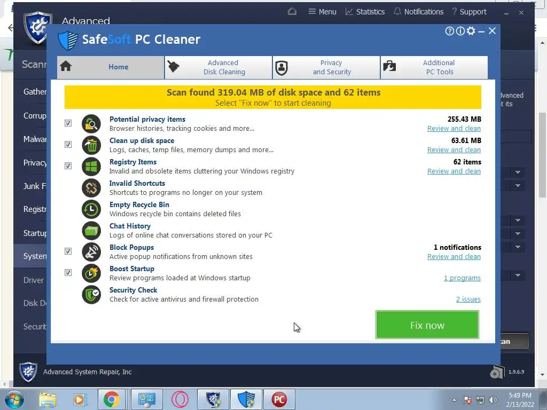Screen dimensions: 547x410
Task: Expand the dropdown arrow level with its logs description
Action: 518,234
